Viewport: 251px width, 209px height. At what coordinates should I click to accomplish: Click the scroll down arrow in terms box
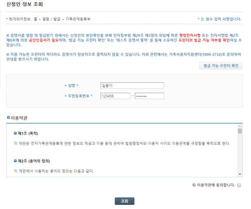(x=240, y=174)
